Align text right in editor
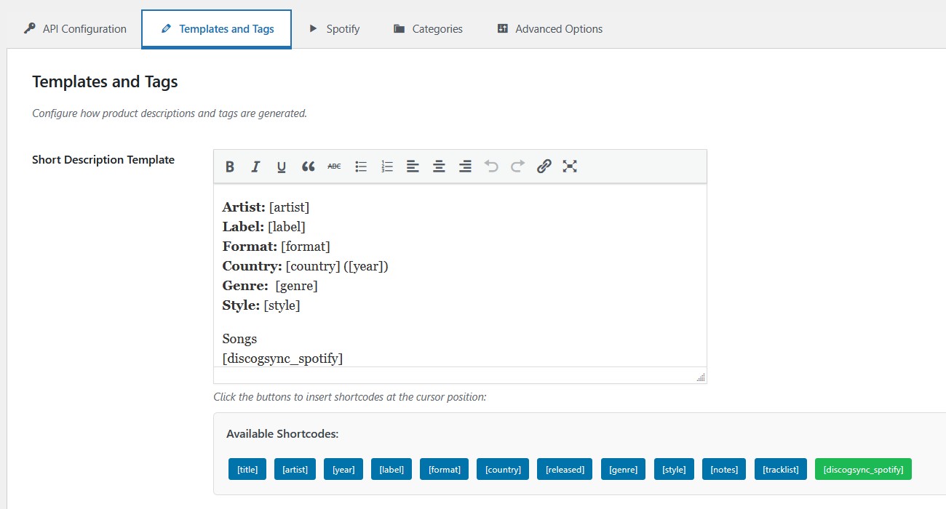This screenshot has width=946, height=509. 465,167
